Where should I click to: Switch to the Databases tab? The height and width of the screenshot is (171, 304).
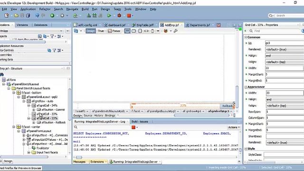tap(41, 25)
